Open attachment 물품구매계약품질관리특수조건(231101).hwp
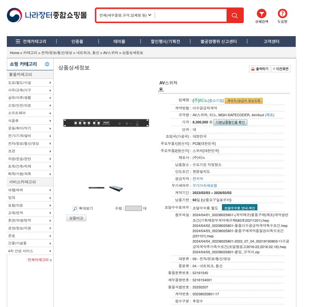 [238, 233]
